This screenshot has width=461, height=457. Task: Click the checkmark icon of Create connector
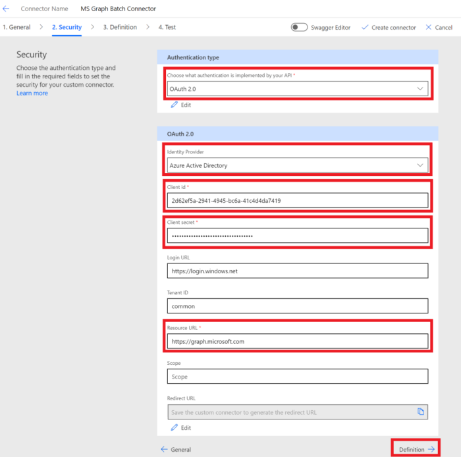365,28
